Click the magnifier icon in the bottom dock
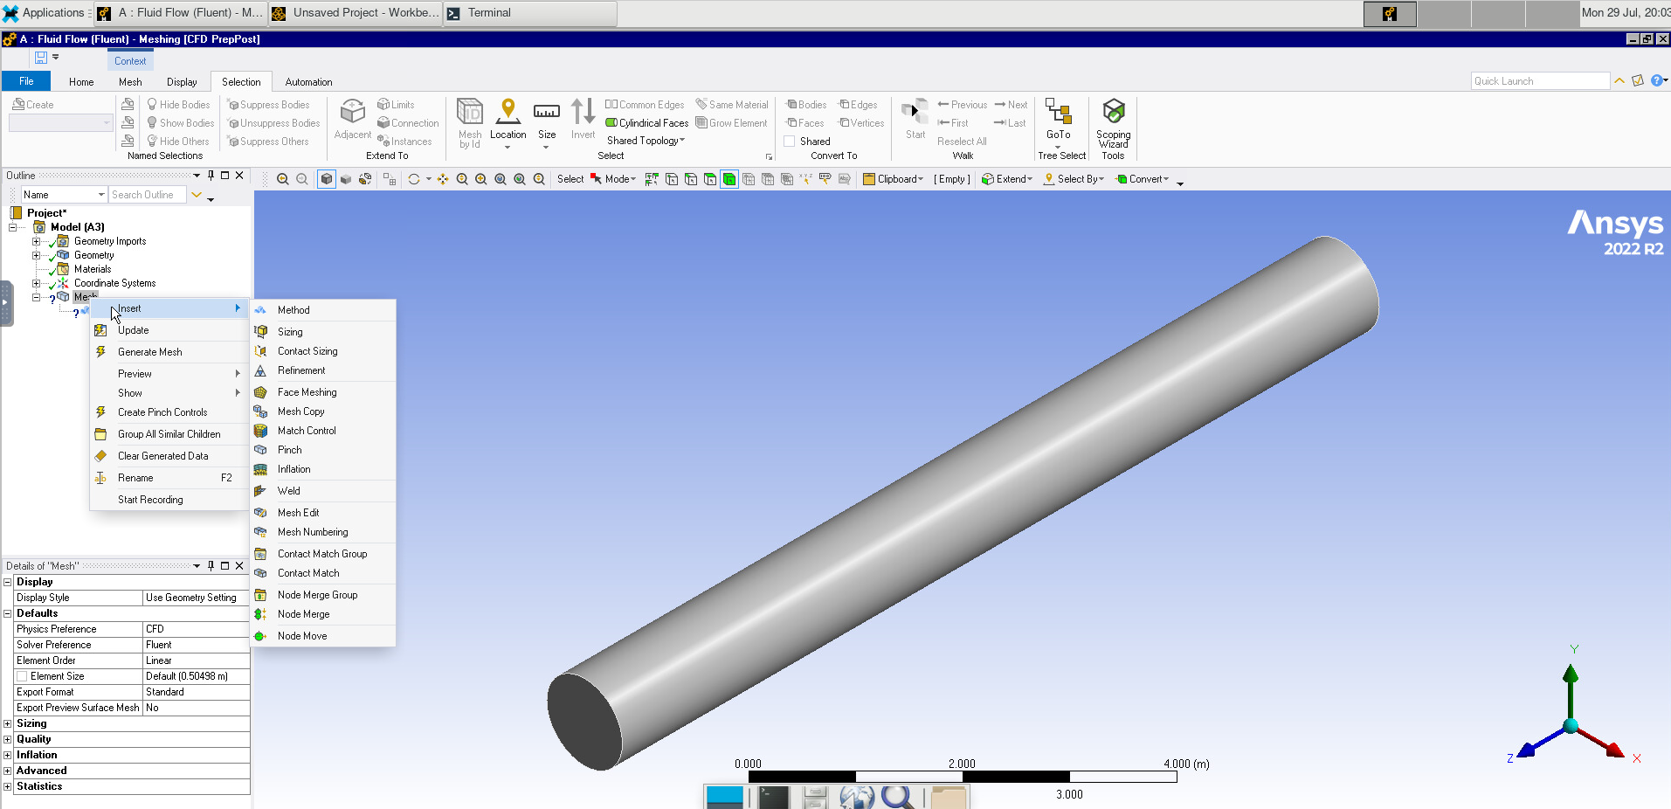1671x809 pixels. [x=898, y=797]
